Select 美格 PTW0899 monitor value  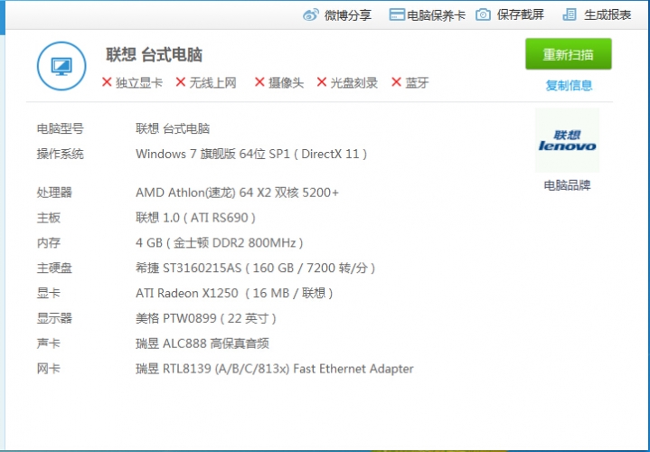[x=205, y=318]
